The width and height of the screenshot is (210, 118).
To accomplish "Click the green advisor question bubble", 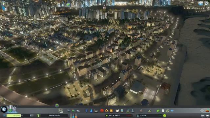I will (57, 106).
